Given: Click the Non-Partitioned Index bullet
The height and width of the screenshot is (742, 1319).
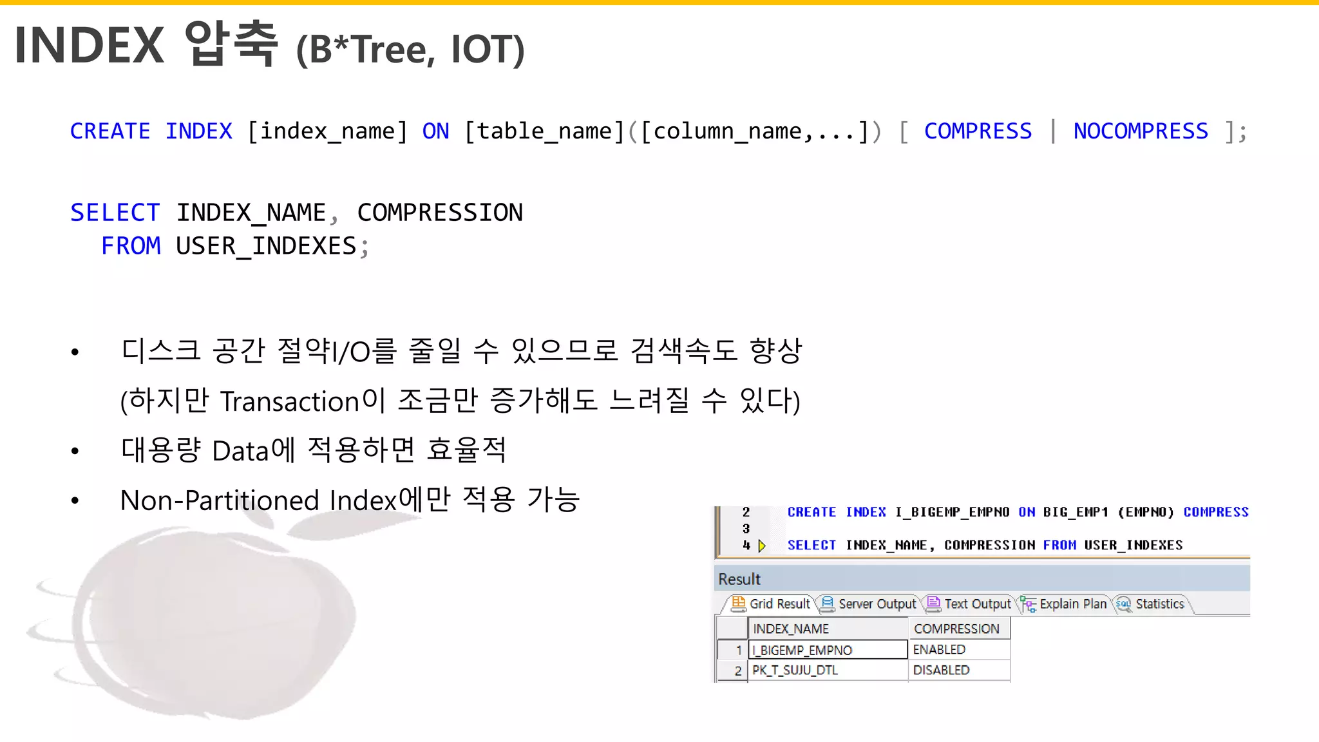Looking at the screenshot, I should [350, 500].
